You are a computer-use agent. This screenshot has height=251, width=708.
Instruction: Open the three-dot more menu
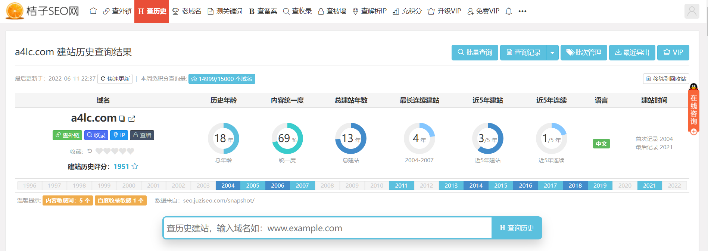(523, 11)
